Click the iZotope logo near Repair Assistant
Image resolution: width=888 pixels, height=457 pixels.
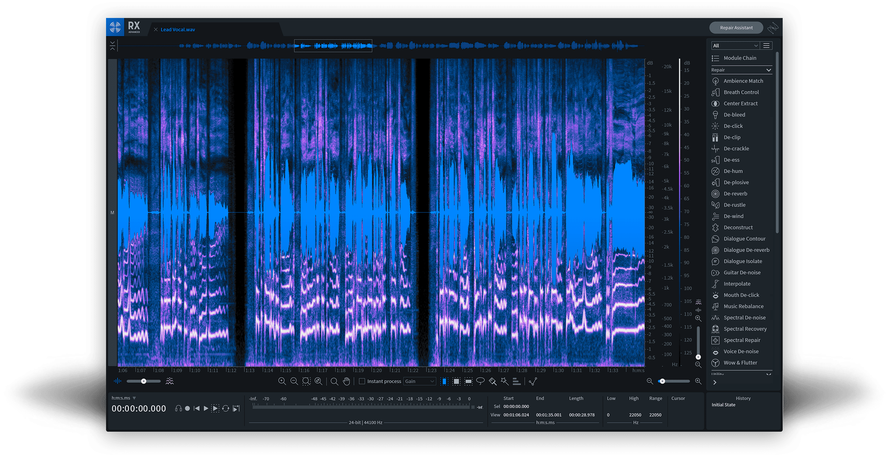[773, 28]
